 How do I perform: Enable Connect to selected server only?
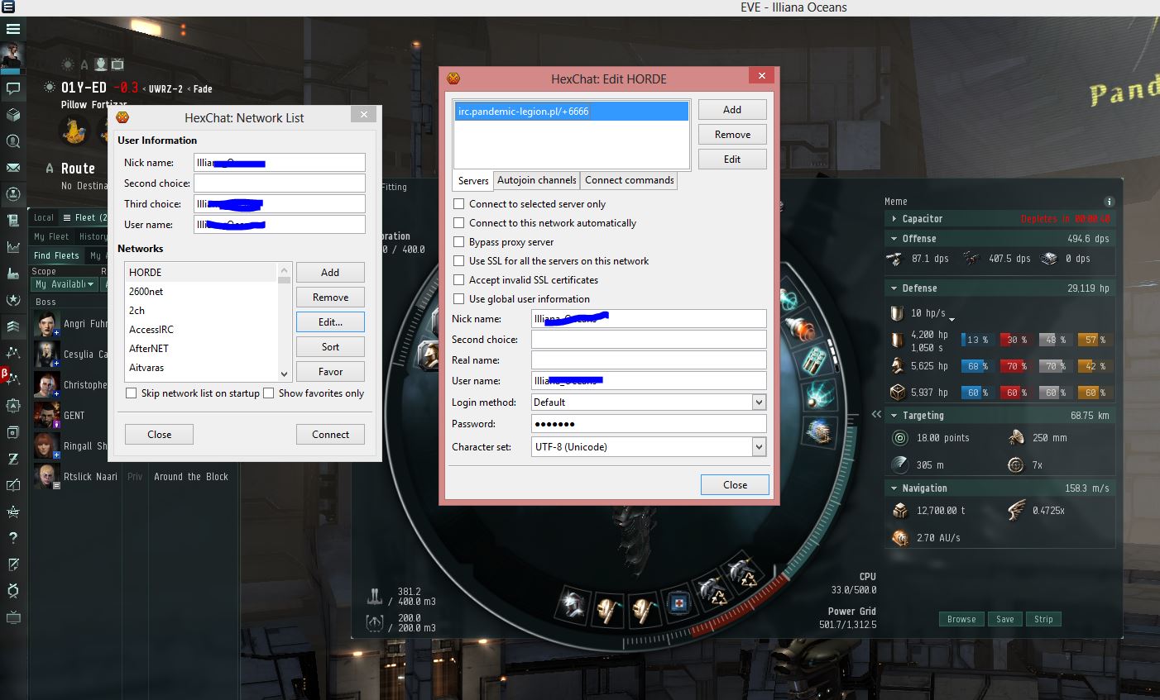tap(458, 204)
